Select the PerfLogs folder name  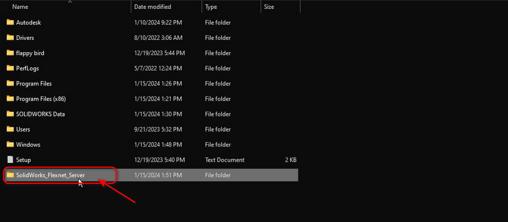tap(28, 68)
